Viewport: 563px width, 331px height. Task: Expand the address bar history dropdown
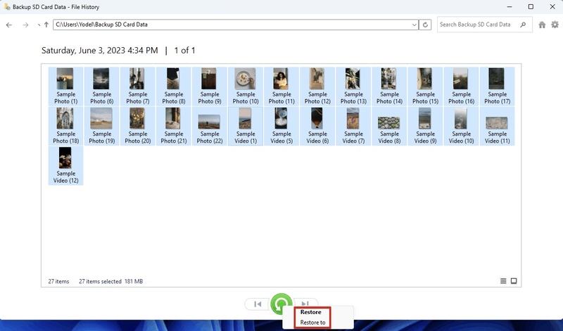tap(415, 25)
